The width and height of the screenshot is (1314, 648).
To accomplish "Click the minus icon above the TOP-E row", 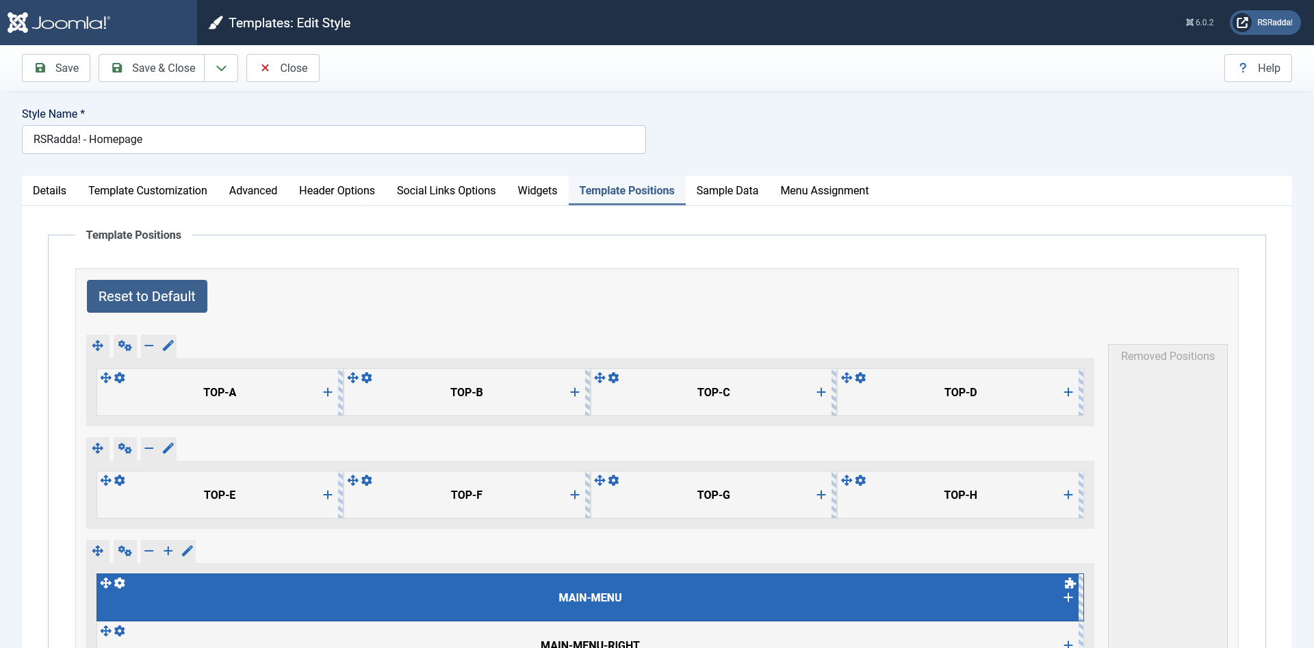I will (x=149, y=448).
